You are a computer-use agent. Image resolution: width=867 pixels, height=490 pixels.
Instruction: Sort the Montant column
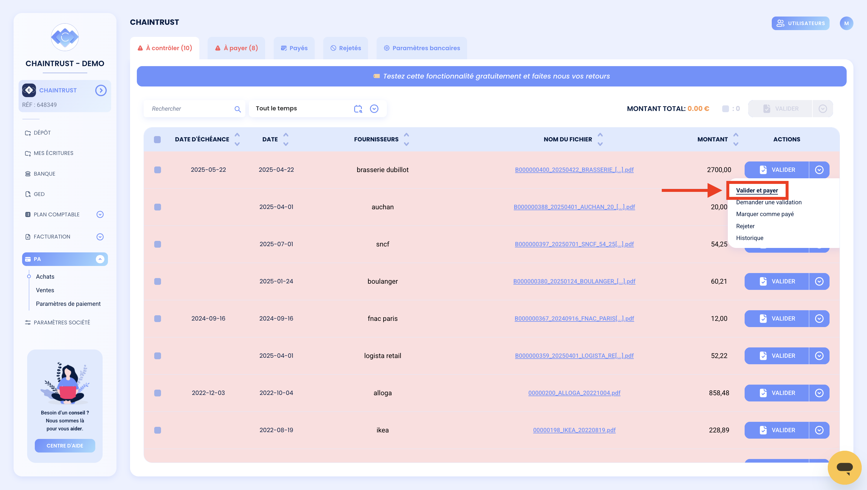tap(736, 139)
